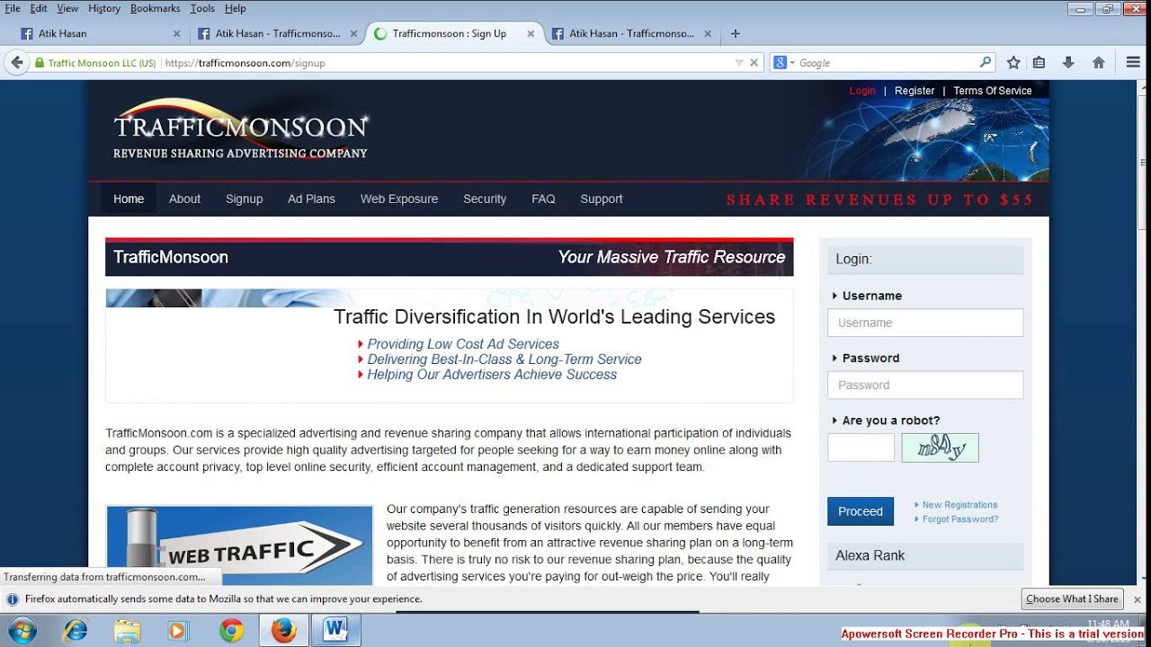Viewport: 1151px width, 647px height.
Task: Open the View menu
Action: pyautogui.click(x=67, y=8)
